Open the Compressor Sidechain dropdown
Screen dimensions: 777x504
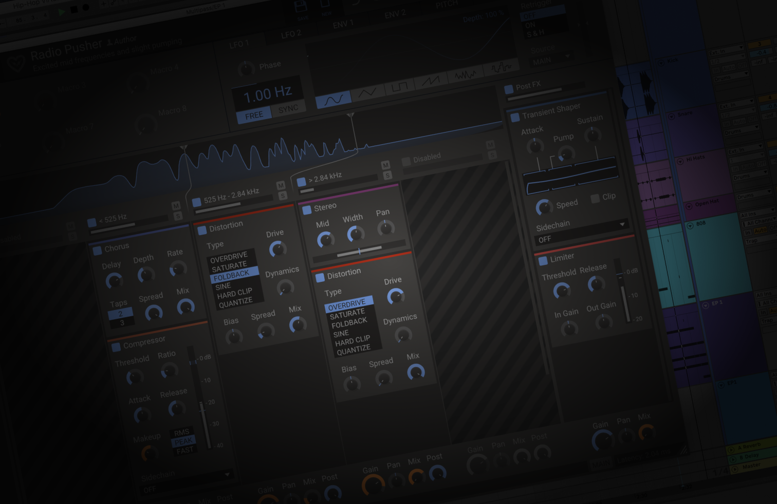coord(228,475)
